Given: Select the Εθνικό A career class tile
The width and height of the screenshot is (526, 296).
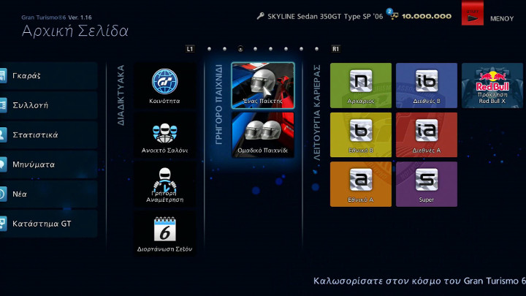Looking at the screenshot, I should click(x=361, y=184).
